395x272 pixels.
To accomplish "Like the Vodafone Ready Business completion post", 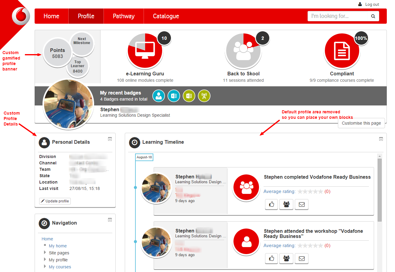I will click(271, 205).
